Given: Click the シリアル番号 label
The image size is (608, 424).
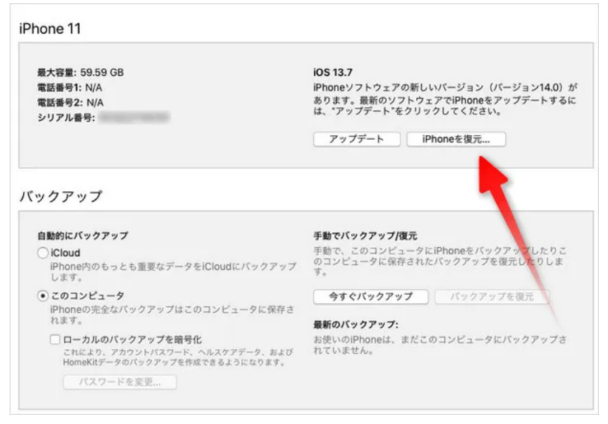Looking at the screenshot, I should coord(66,117).
